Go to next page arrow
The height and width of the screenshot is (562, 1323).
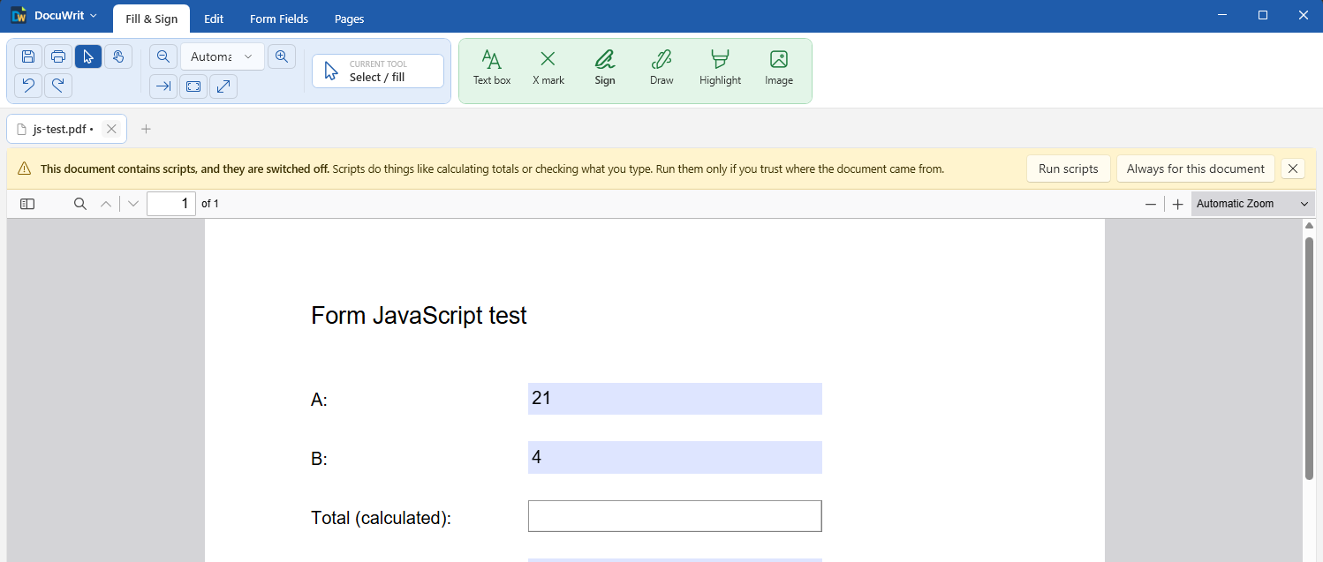tap(133, 204)
